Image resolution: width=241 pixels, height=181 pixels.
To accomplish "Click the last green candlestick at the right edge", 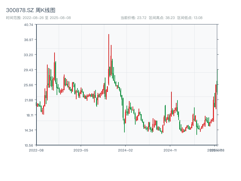I will (217, 82).
